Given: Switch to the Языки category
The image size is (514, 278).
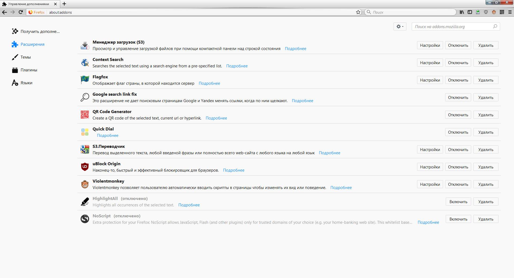Looking at the screenshot, I should click(x=22, y=83).
